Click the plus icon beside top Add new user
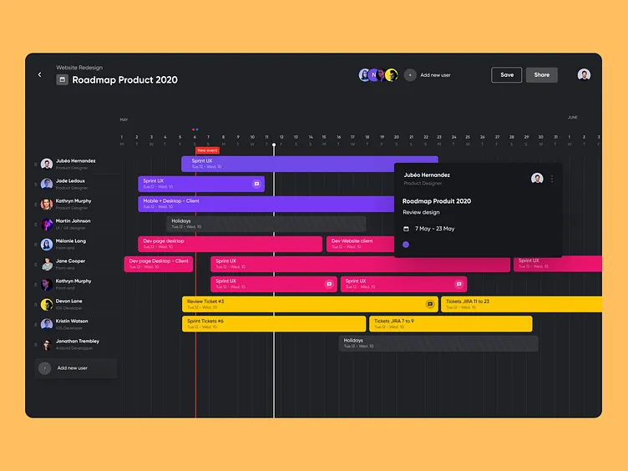 tap(410, 75)
